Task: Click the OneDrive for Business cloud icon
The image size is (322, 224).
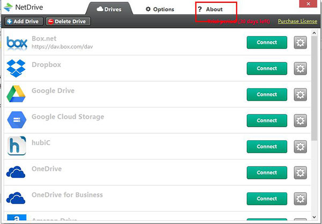Action: pyautogui.click(x=16, y=198)
